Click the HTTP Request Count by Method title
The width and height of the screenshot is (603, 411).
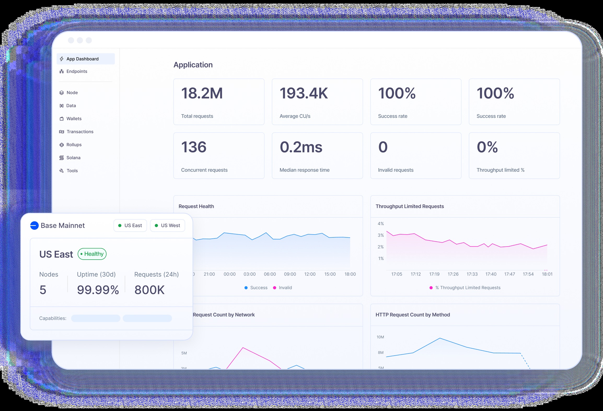pyautogui.click(x=413, y=315)
